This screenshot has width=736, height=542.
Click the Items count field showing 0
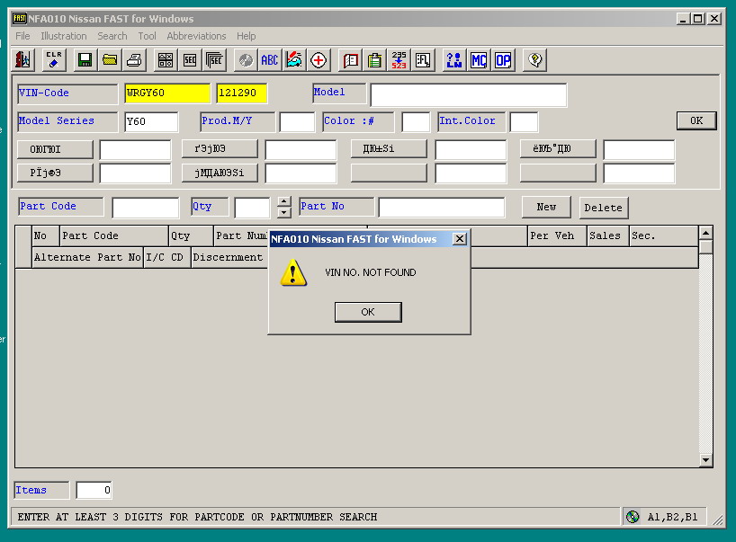[x=94, y=490]
